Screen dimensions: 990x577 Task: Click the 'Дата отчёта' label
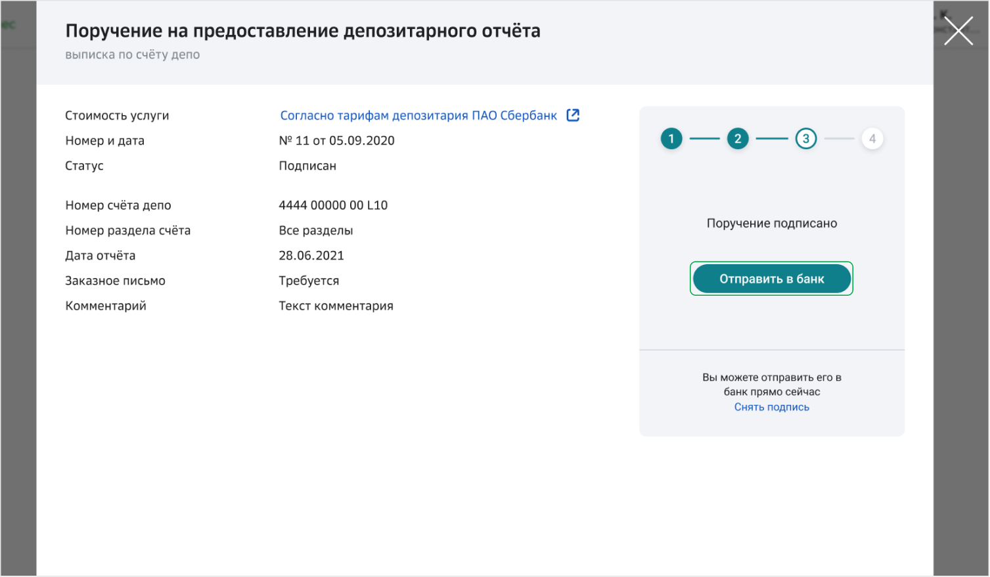tap(100, 256)
